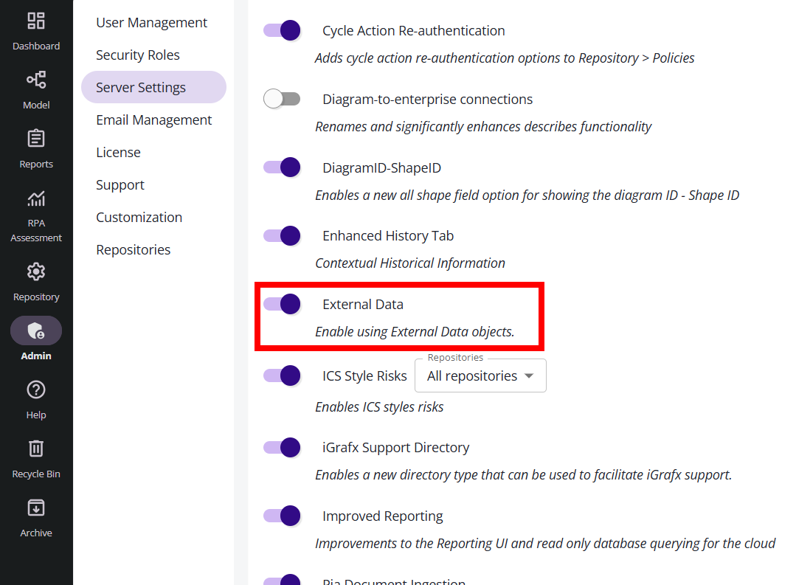Viewport: 796px width, 585px height.
Task: Click the Admin shield icon
Action: point(36,331)
